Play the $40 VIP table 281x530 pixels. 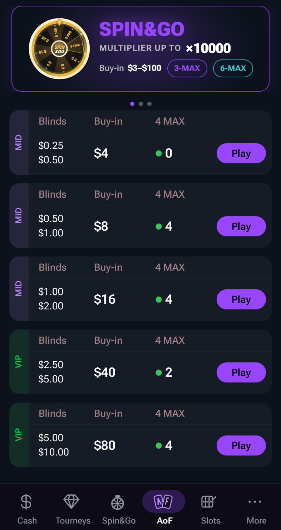pyautogui.click(x=241, y=372)
